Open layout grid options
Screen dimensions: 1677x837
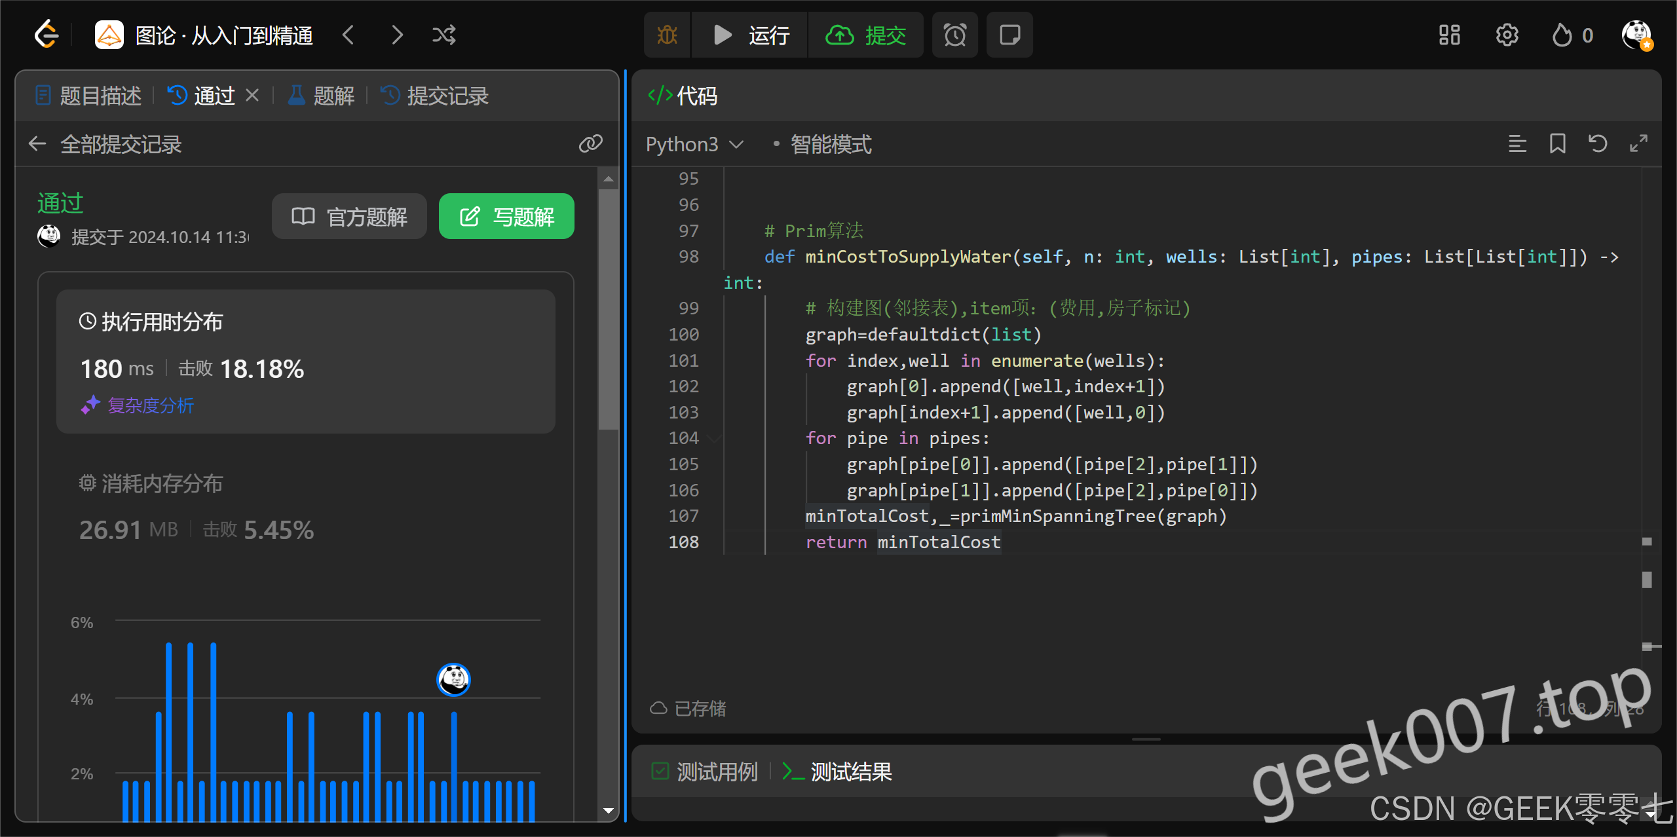[x=1449, y=35]
